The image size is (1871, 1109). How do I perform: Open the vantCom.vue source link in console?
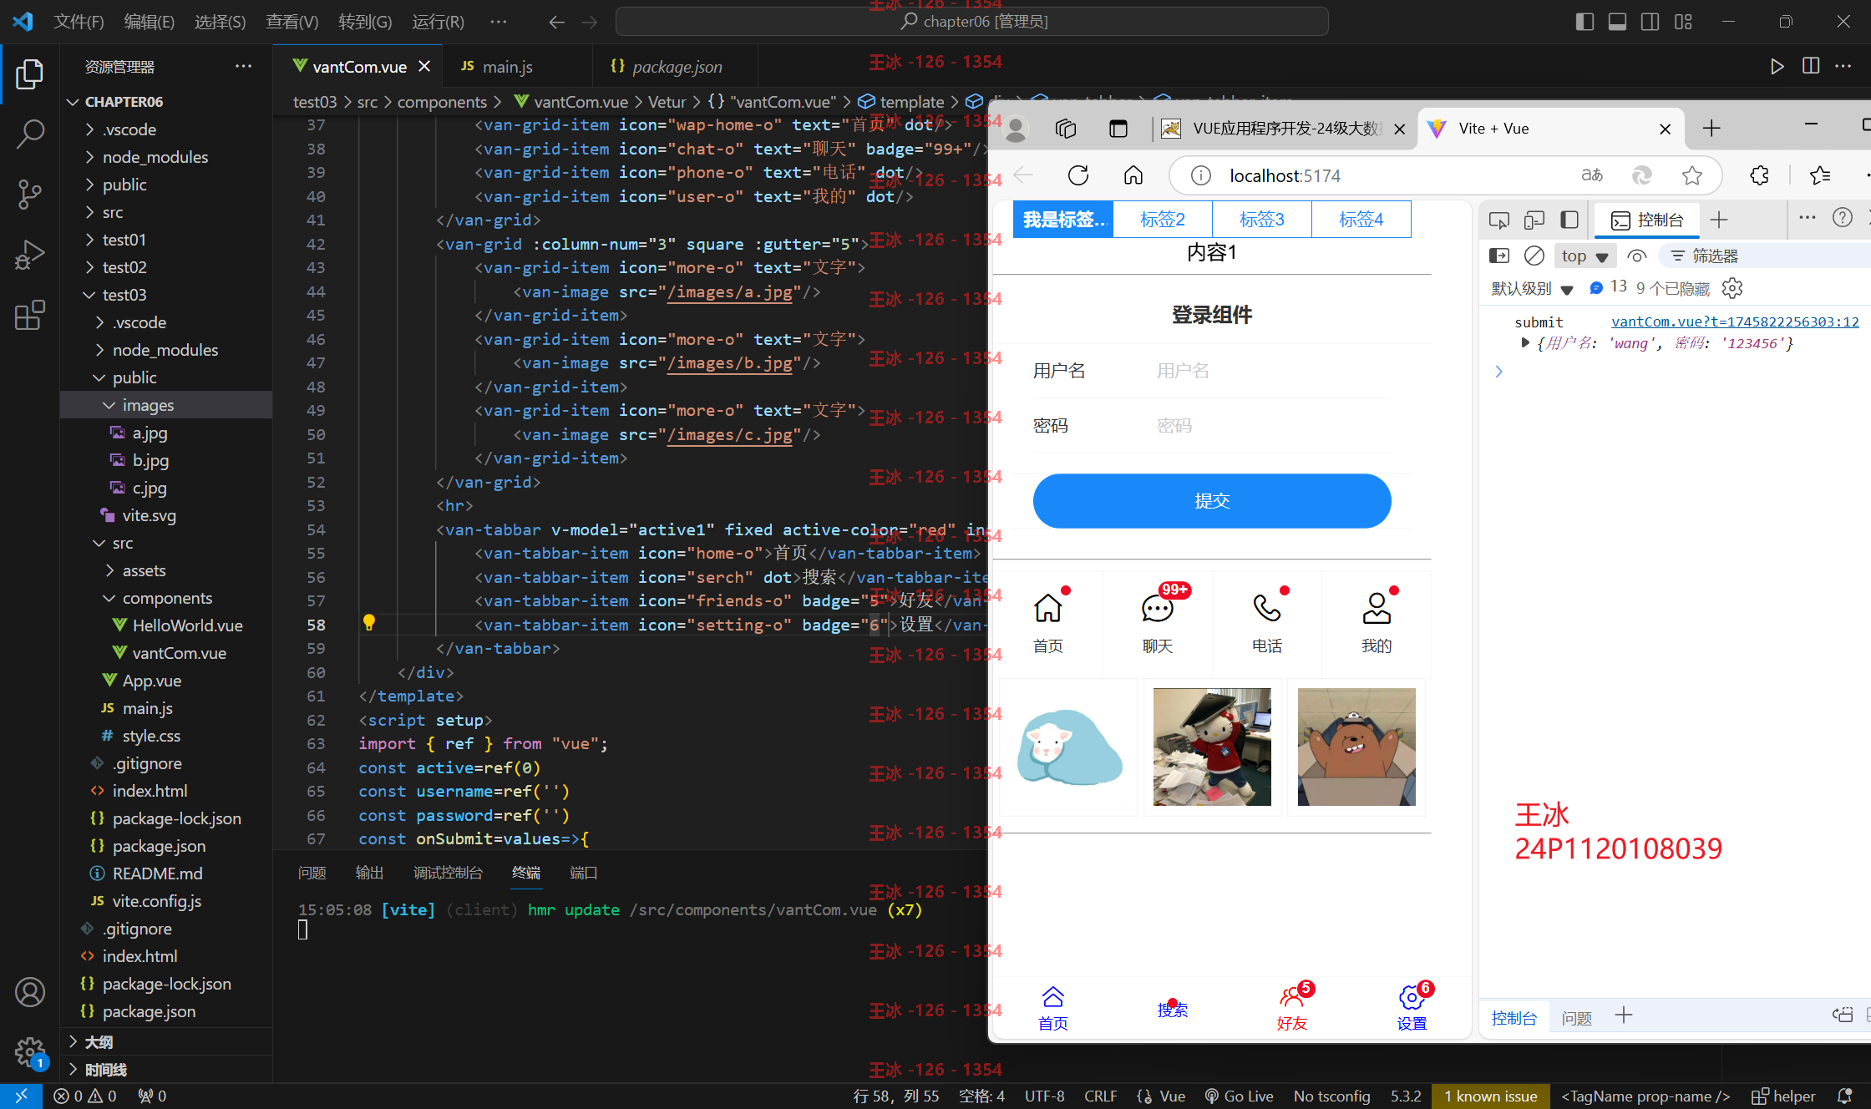[1735, 322]
